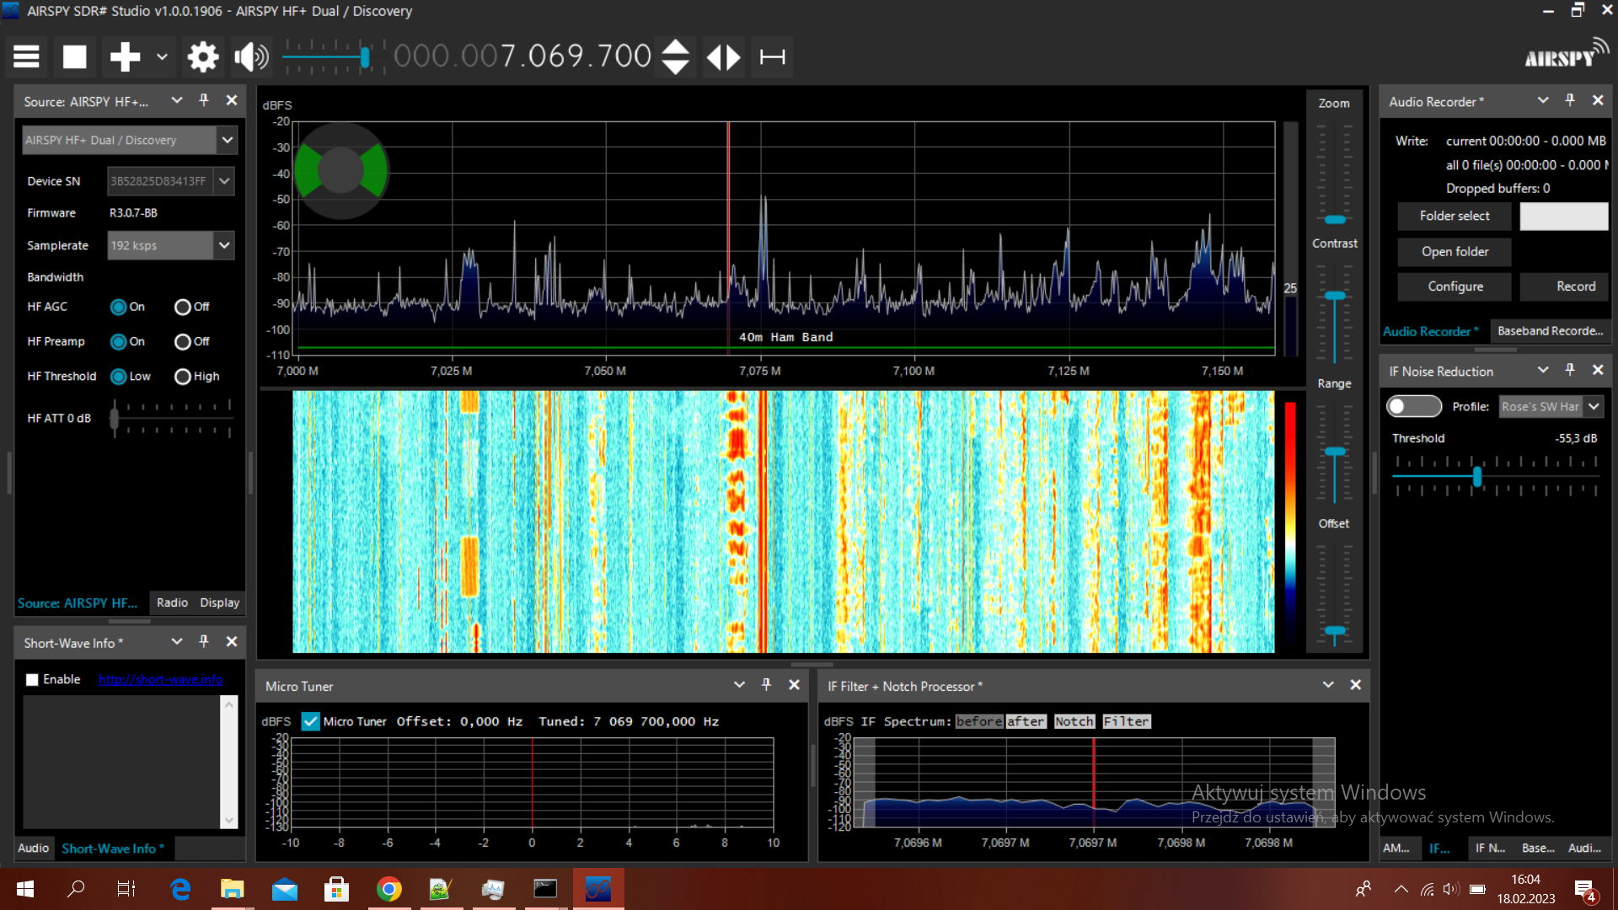Open Google Chrome from the taskbar
Screen dimensions: 1618x910
coord(388,889)
